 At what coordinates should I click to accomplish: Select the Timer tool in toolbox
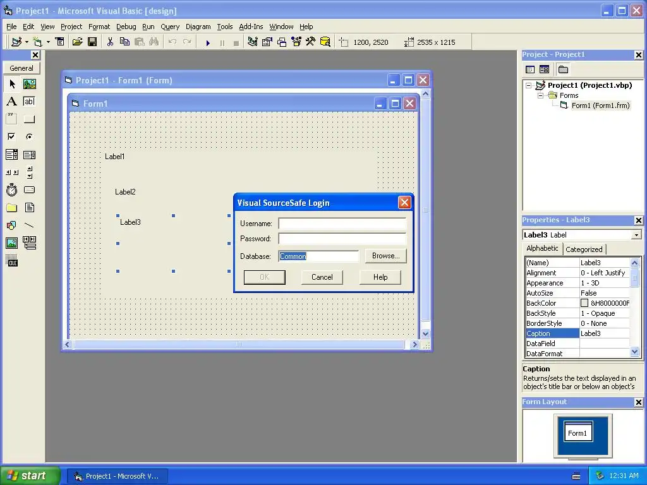click(x=12, y=189)
